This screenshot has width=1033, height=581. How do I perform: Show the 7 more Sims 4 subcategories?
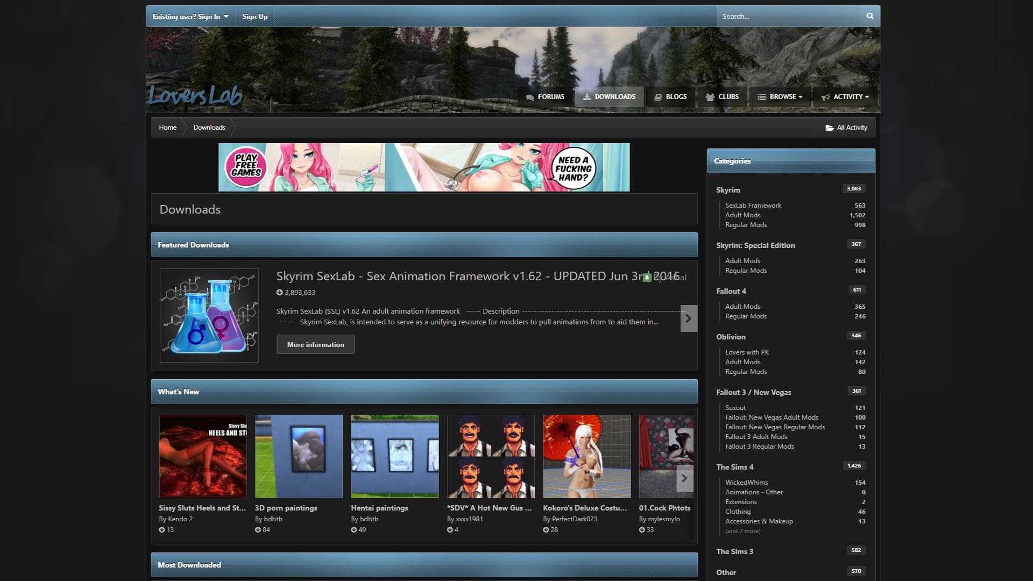[742, 531]
